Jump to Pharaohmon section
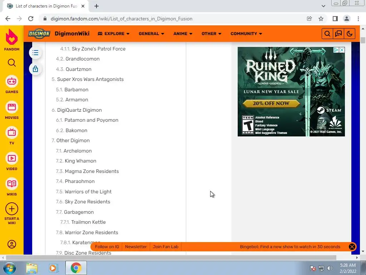Image resolution: width=366 pixels, height=275 pixels. pyautogui.click(x=80, y=181)
